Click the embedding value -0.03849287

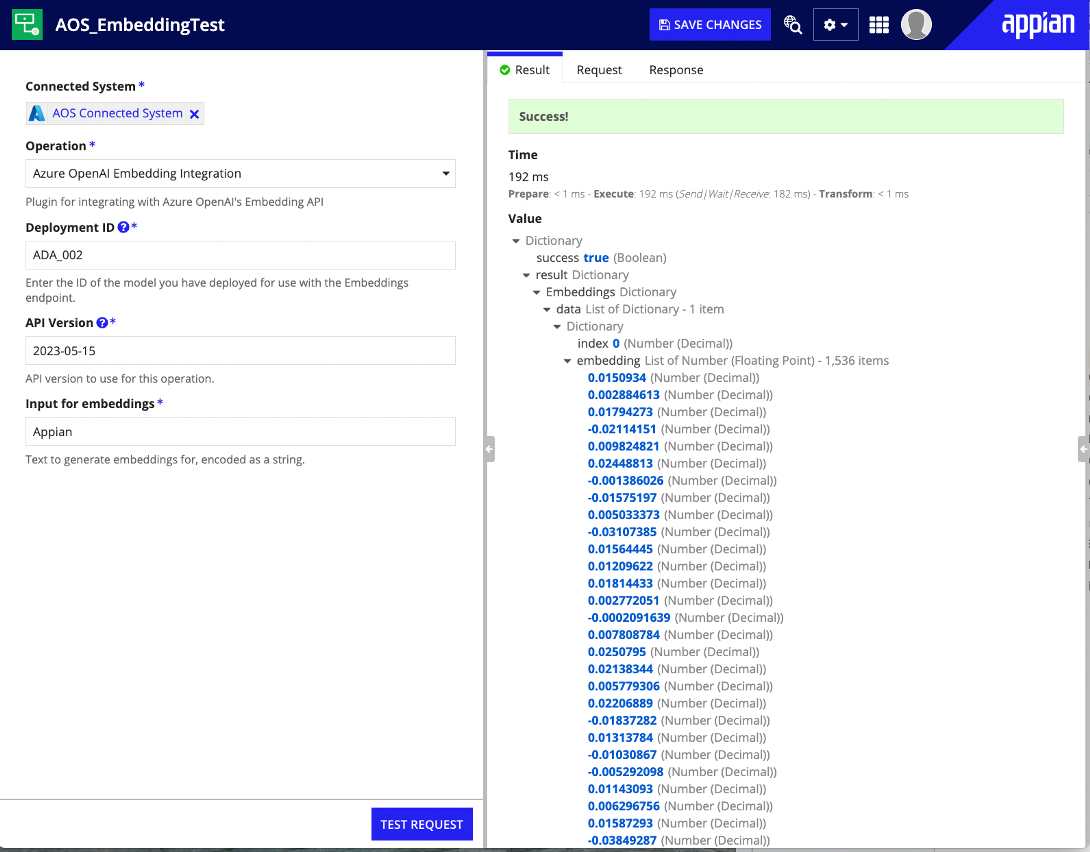(x=622, y=841)
